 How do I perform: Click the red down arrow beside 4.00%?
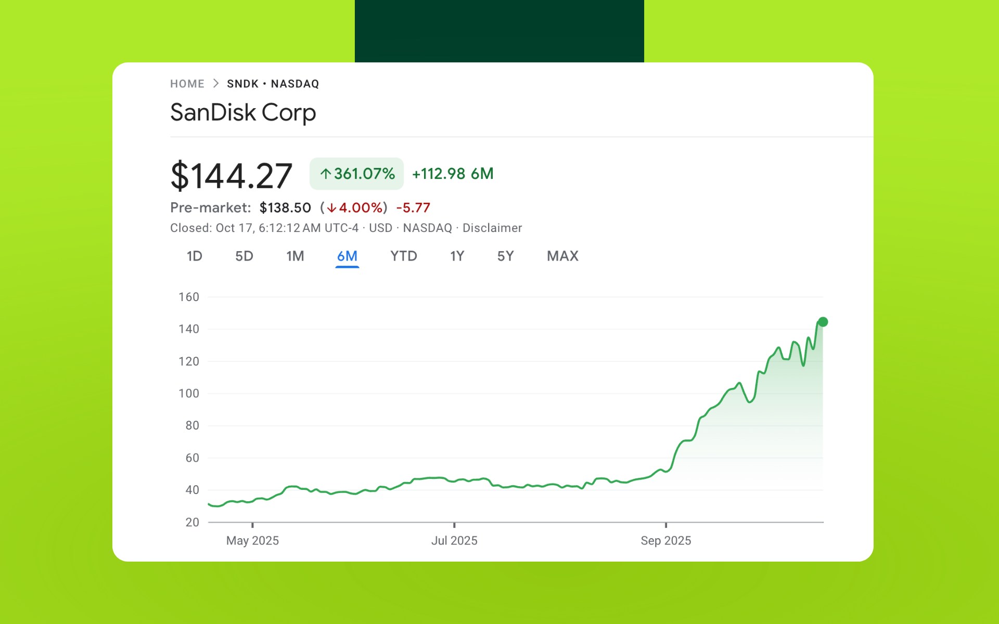coord(331,208)
